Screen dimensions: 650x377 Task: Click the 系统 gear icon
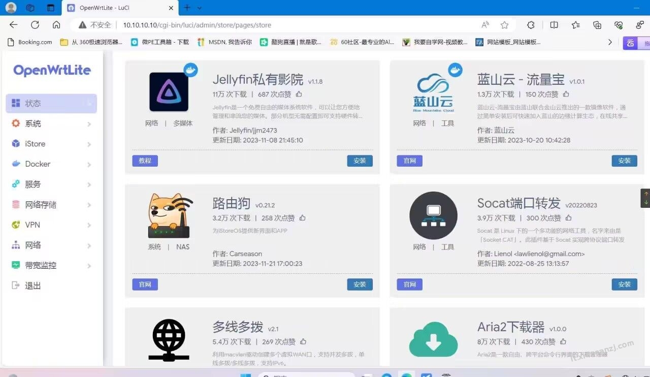coord(16,123)
